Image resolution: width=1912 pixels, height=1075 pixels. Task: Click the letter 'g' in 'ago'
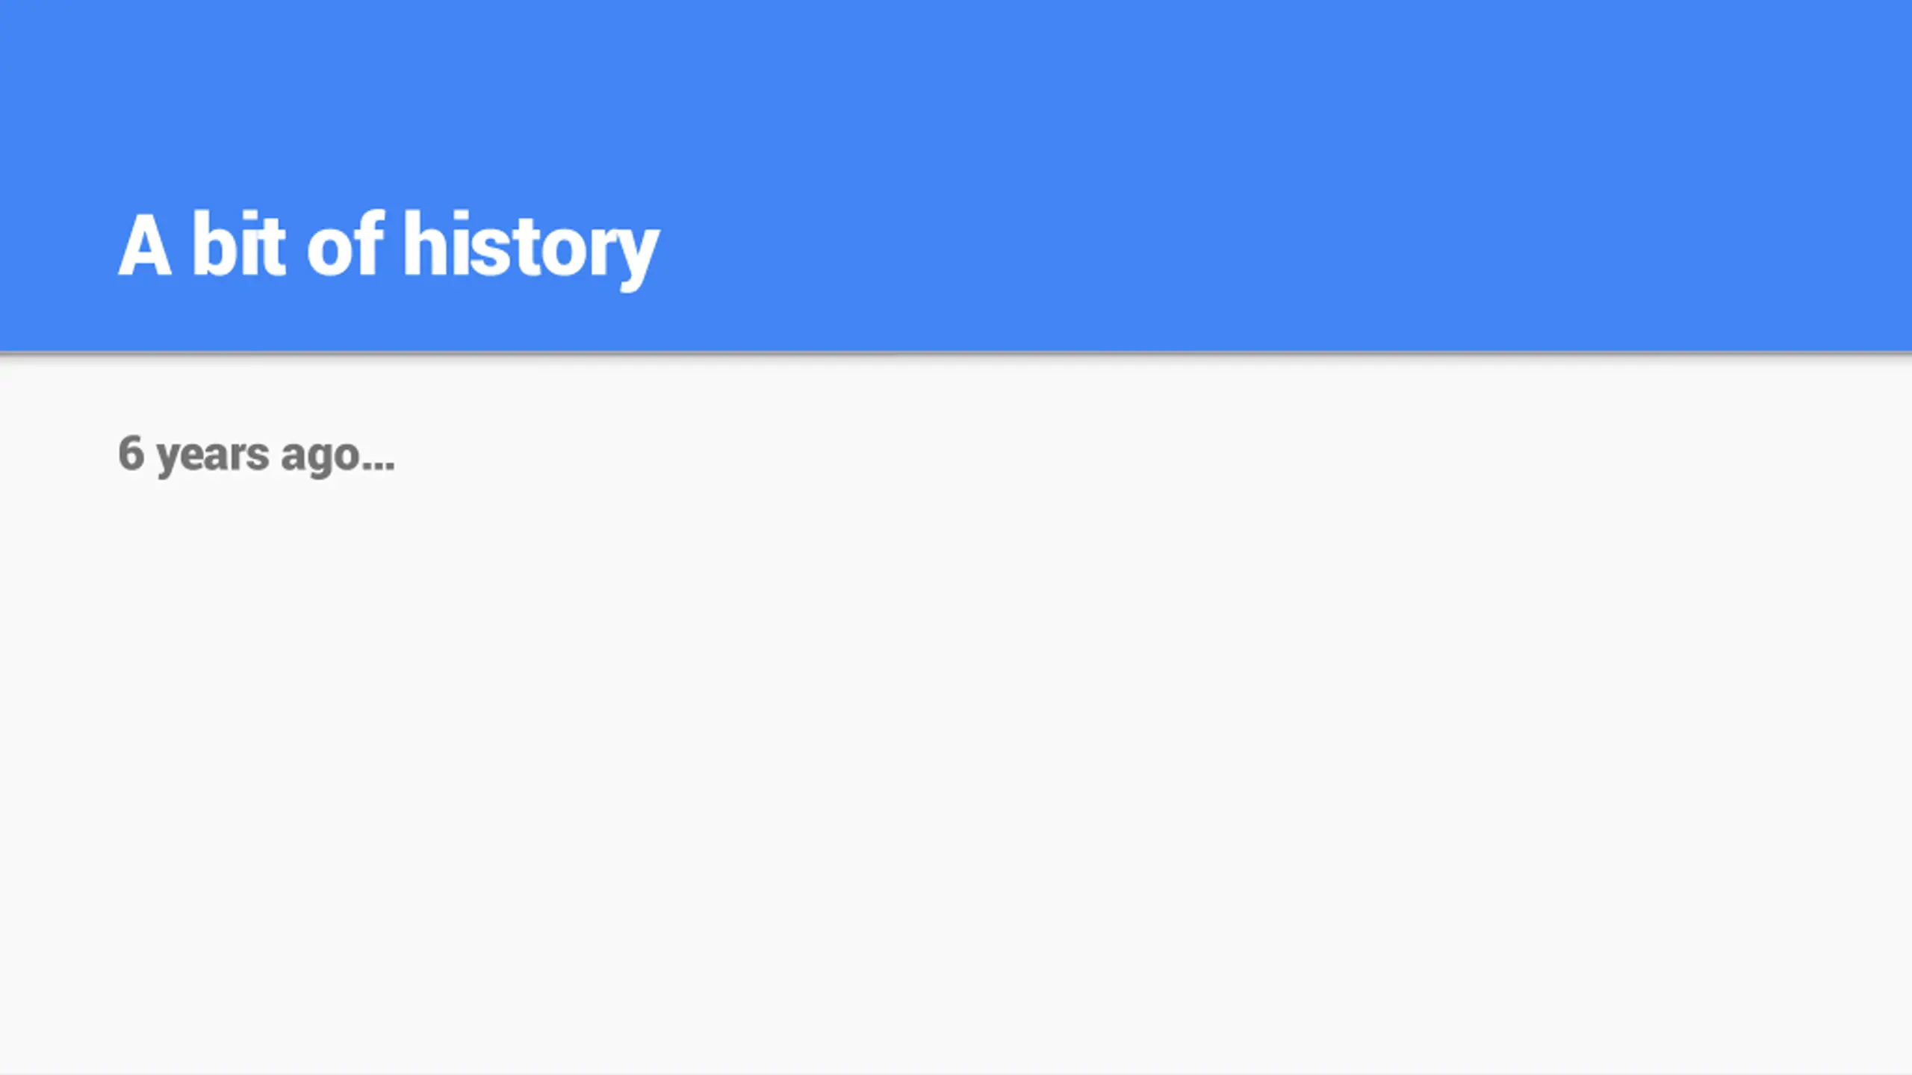click(x=319, y=460)
